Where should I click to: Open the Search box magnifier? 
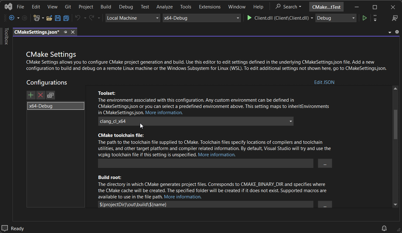pos(278,7)
